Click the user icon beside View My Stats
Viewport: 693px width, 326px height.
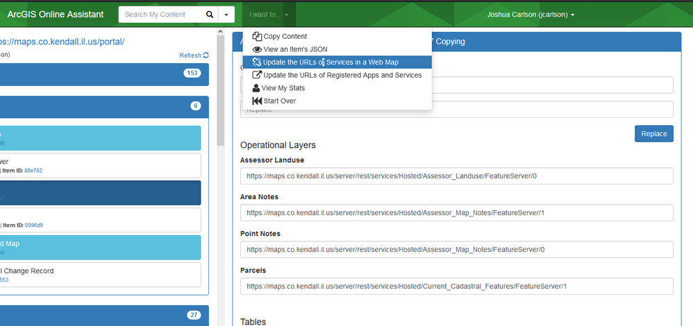pyautogui.click(x=256, y=88)
